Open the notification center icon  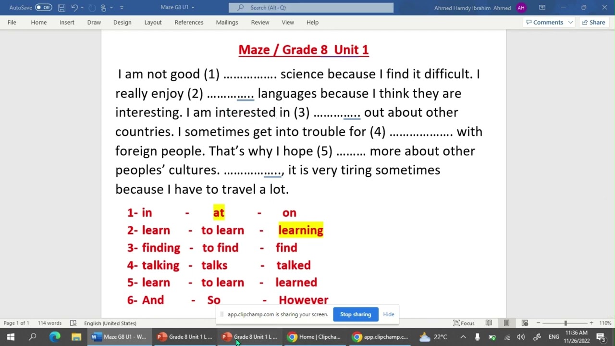click(x=601, y=337)
